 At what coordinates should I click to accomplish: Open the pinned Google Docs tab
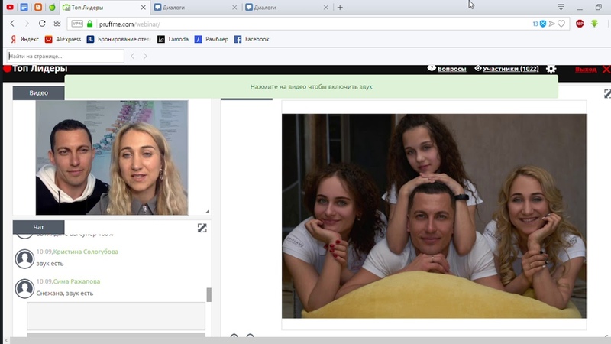pyautogui.click(x=24, y=7)
